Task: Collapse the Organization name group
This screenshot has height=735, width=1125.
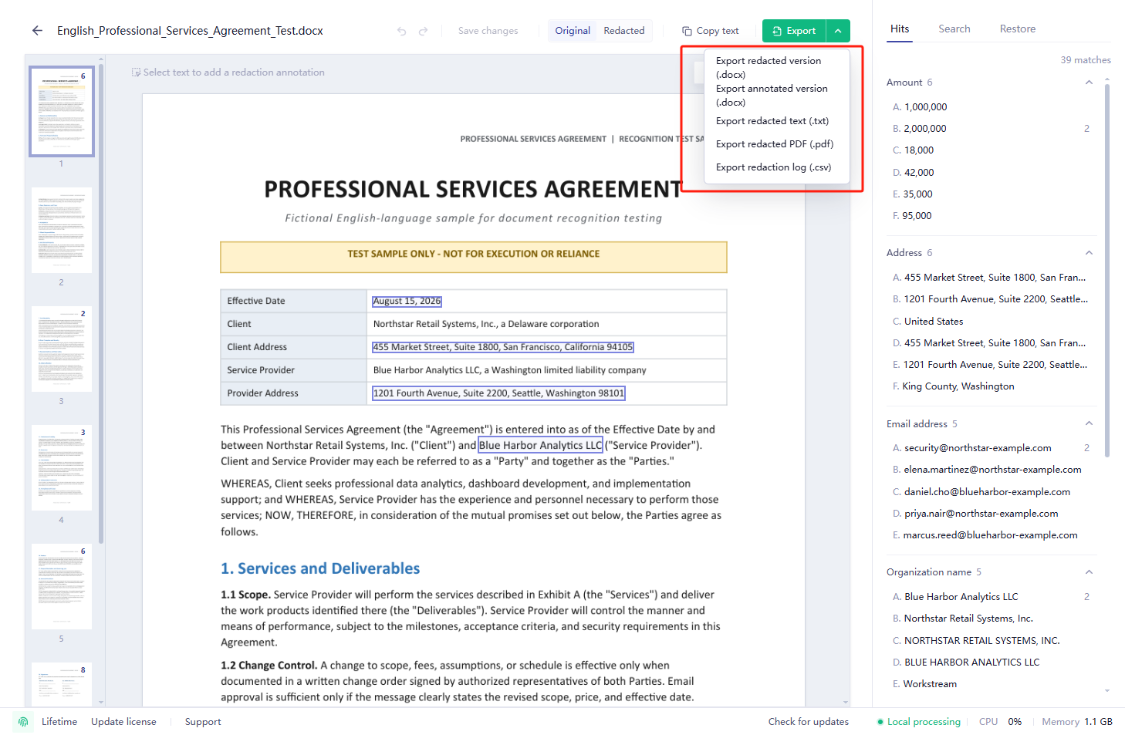Action: point(1089,572)
